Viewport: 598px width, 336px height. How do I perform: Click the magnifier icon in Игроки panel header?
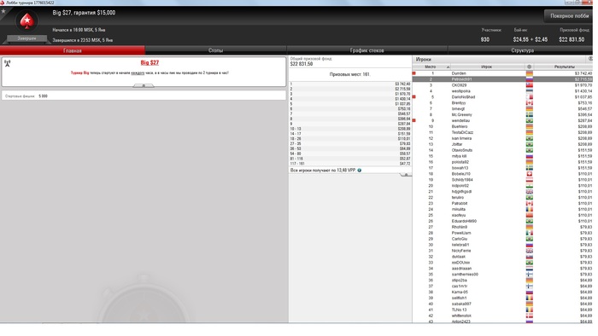(590, 59)
